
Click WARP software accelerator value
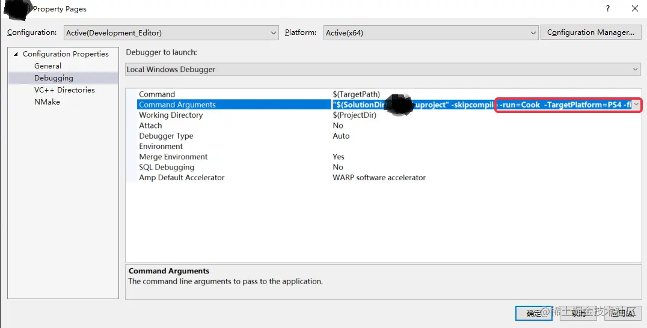click(379, 178)
